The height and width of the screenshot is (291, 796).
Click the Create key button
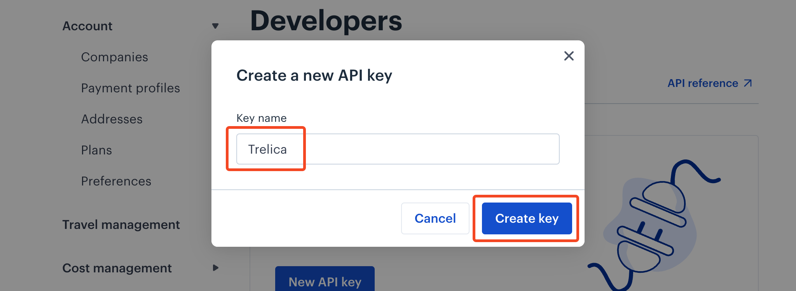pos(527,218)
